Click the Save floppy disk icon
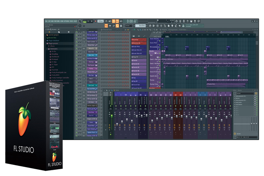Image resolution: width=264 pixels, height=176 pixels. tap(191, 21)
